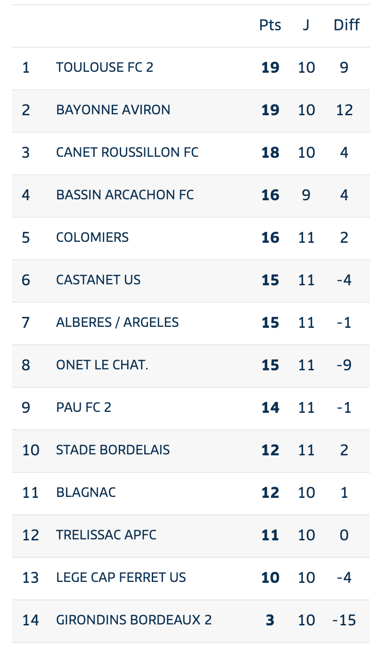Sort by the Pts column header

[270, 25]
